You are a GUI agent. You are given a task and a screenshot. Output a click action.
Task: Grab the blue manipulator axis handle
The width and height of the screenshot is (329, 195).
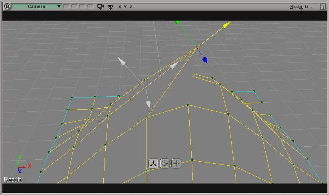point(205,60)
